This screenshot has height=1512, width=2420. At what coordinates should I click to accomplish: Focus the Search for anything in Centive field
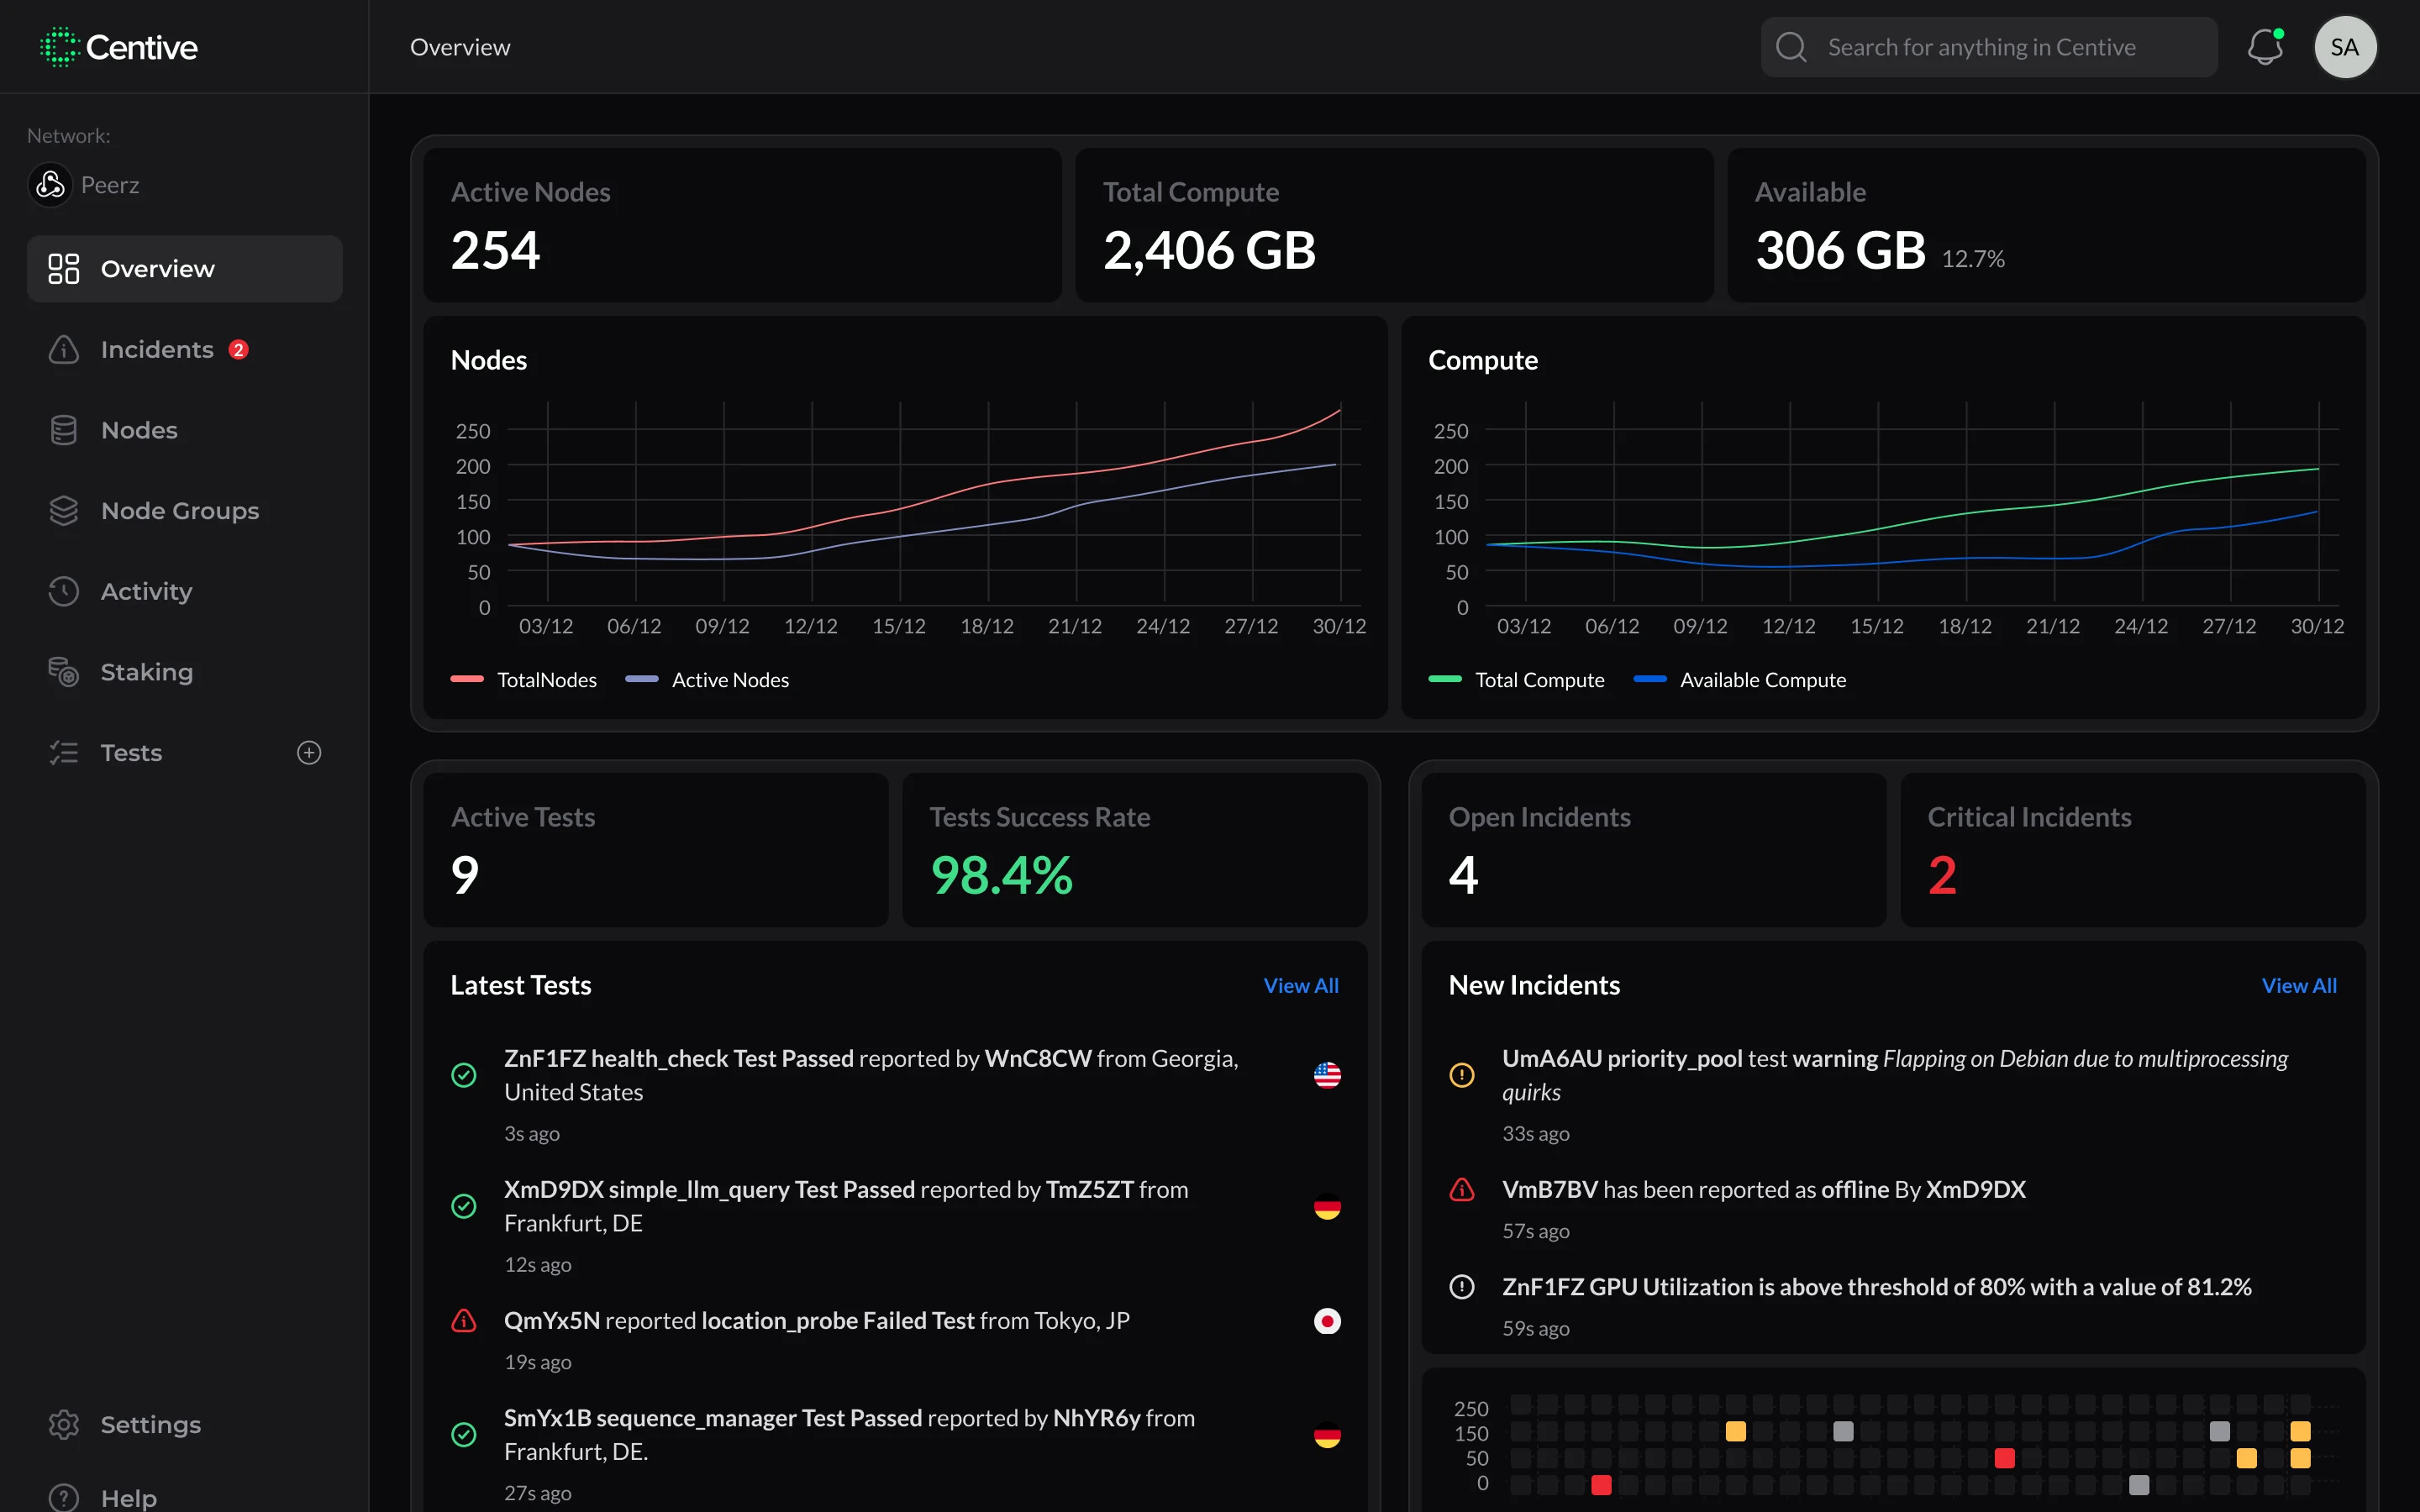[1989, 47]
